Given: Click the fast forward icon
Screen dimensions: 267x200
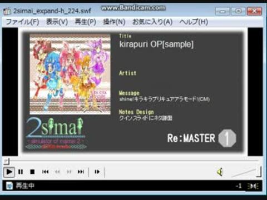Looking at the screenshot, I should (69, 172).
